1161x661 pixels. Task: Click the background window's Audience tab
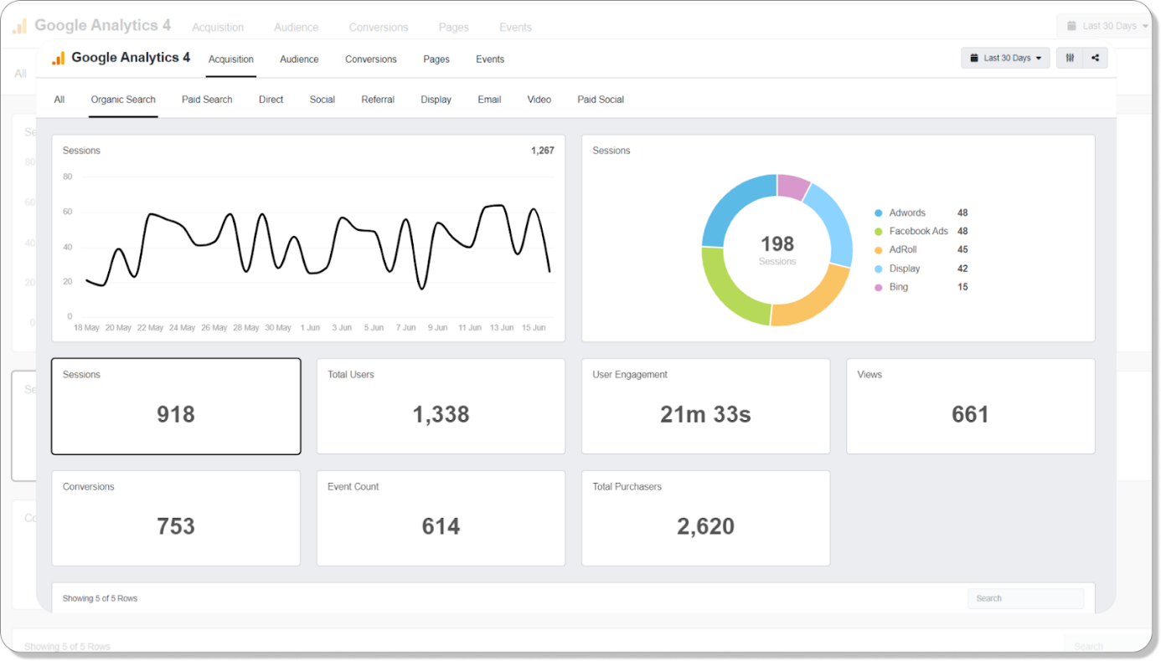point(297,28)
